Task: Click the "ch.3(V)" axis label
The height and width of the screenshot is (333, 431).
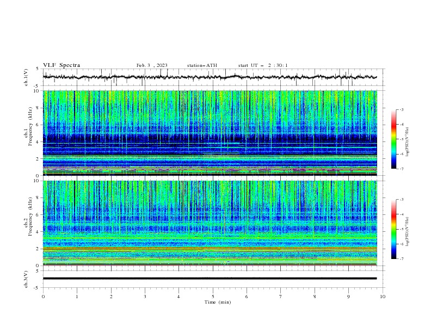Action: 26,279
